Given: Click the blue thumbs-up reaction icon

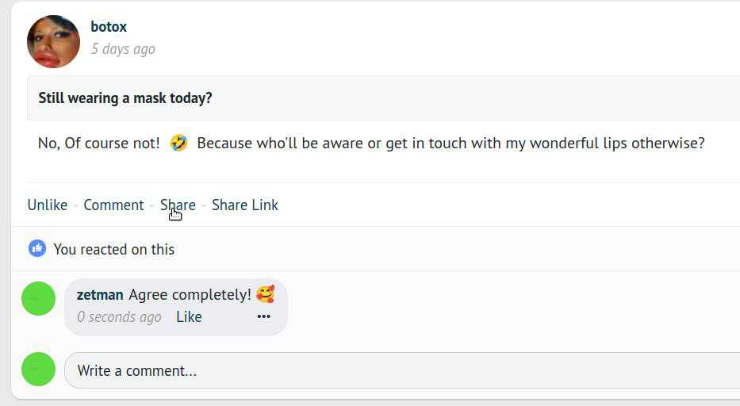Looking at the screenshot, I should pos(37,249).
